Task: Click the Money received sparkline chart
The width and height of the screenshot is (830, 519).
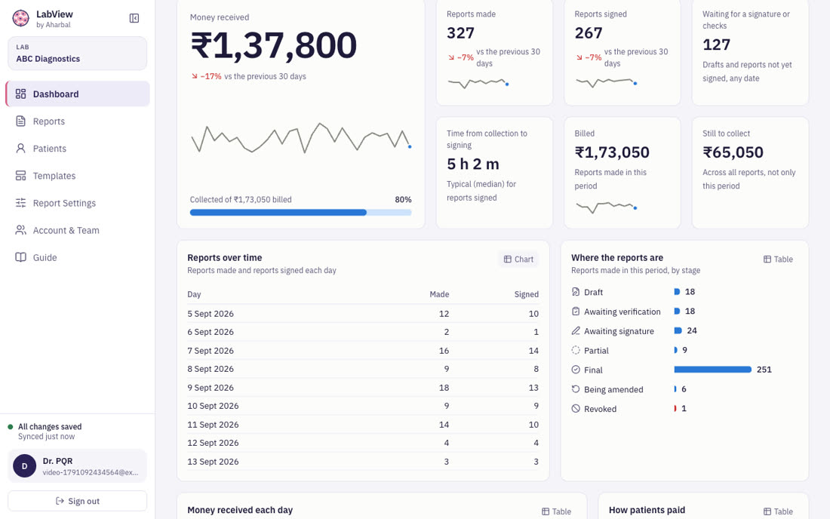Action: click(301, 138)
